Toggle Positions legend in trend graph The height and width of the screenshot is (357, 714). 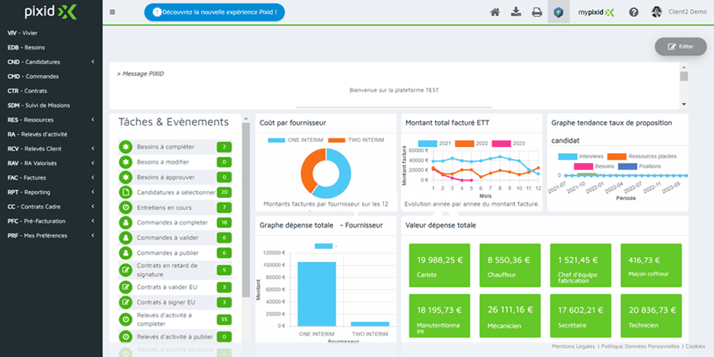click(x=640, y=167)
